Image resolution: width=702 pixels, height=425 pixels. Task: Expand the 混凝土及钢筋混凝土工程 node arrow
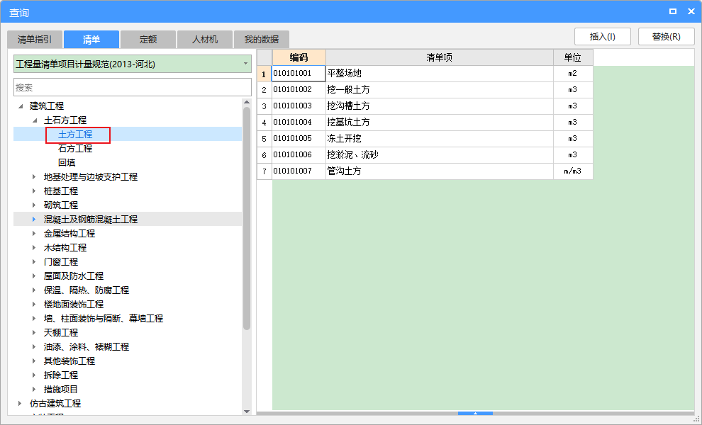pyautogui.click(x=34, y=219)
